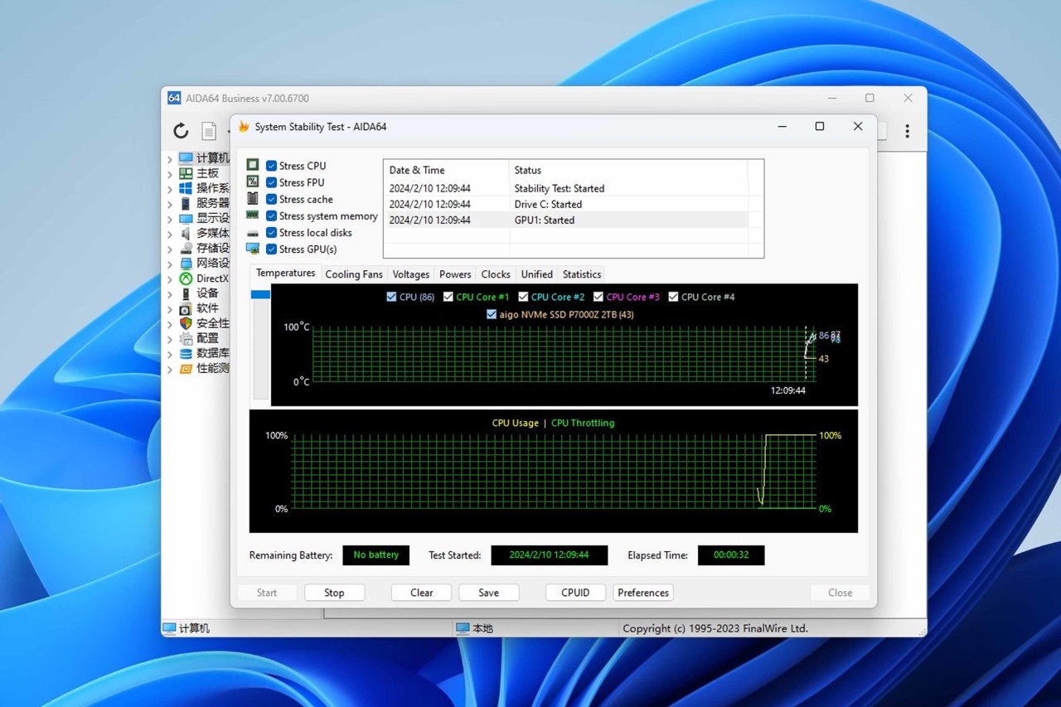Expand the 计算机 tree node

[170, 158]
